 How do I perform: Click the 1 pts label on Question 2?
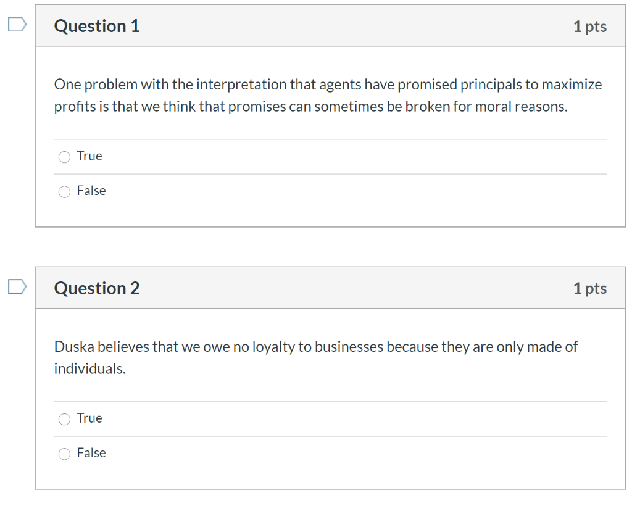[x=590, y=288]
